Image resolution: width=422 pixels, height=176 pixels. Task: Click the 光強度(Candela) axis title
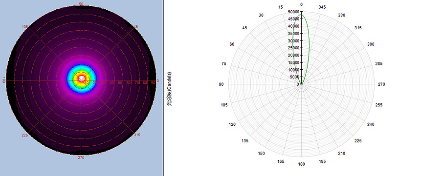click(170, 89)
